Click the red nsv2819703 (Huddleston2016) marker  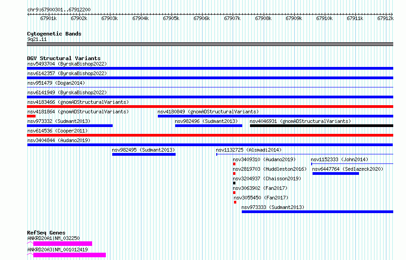(234, 173)
